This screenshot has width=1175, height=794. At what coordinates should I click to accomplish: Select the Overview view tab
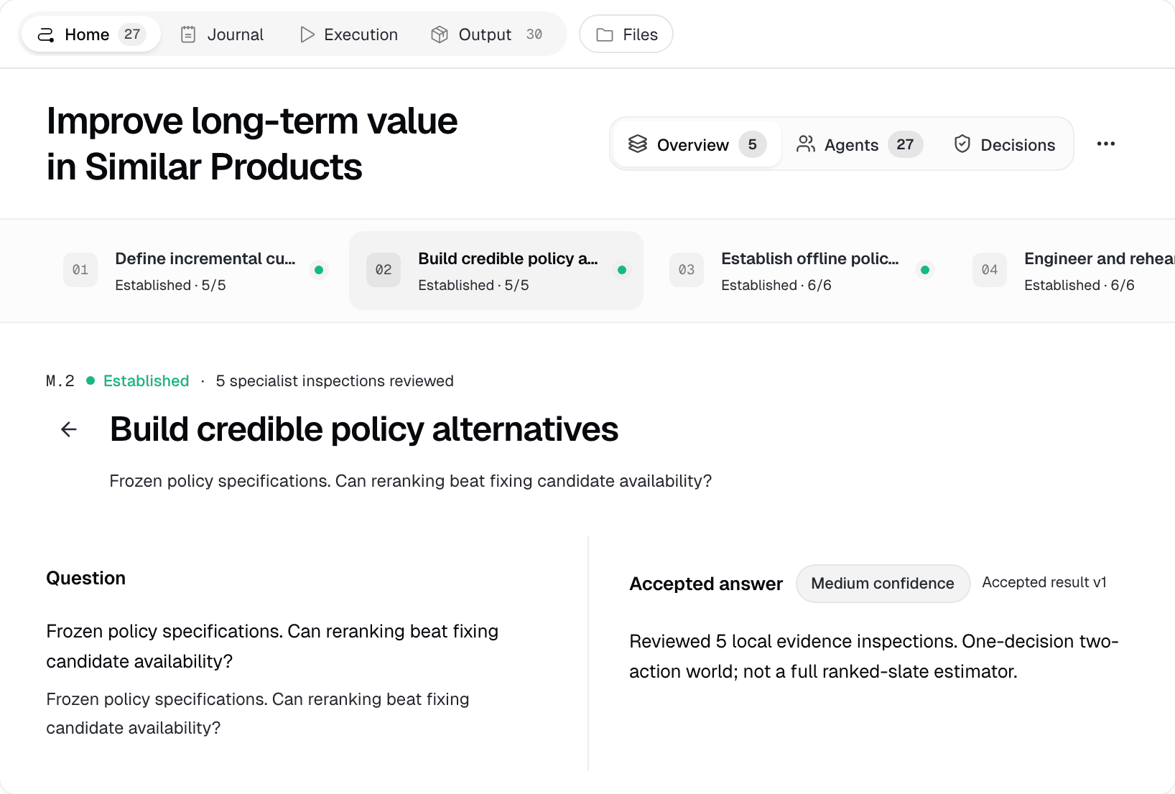(x=697, y=144)
